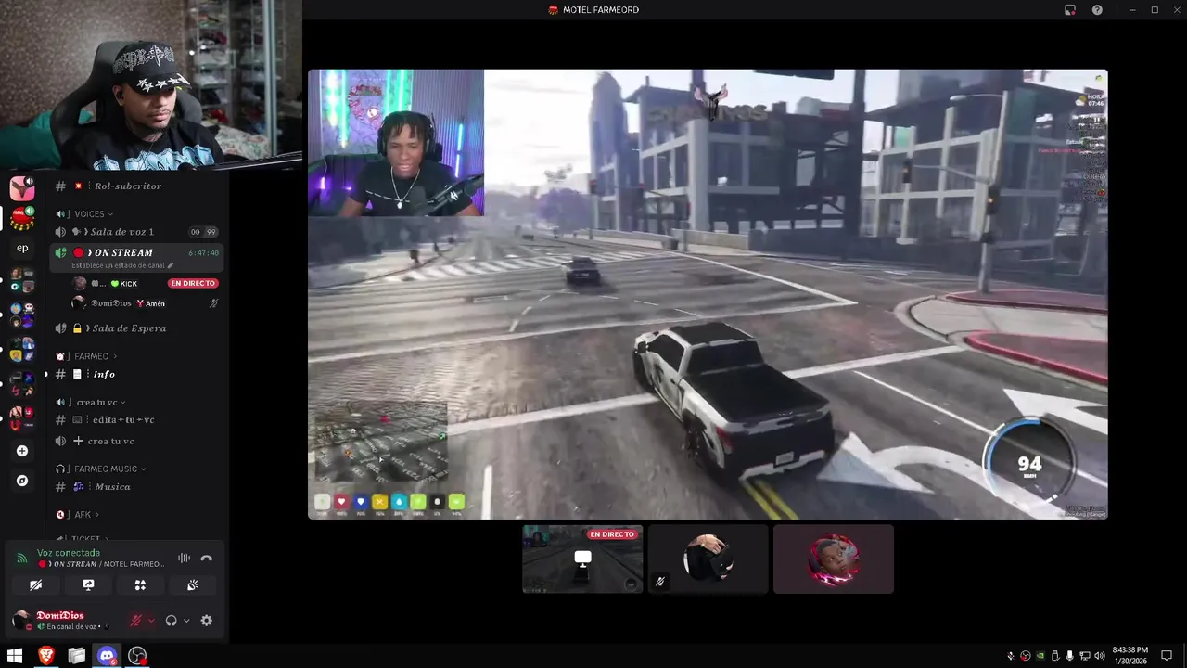
Task: Open the 'ep' server icon
Action: pos(22,248)
